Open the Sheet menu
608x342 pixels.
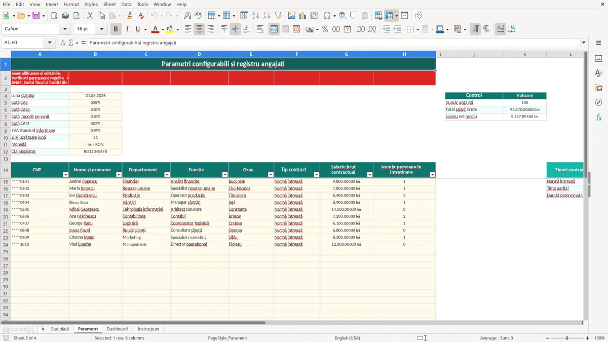coord(109,4)
